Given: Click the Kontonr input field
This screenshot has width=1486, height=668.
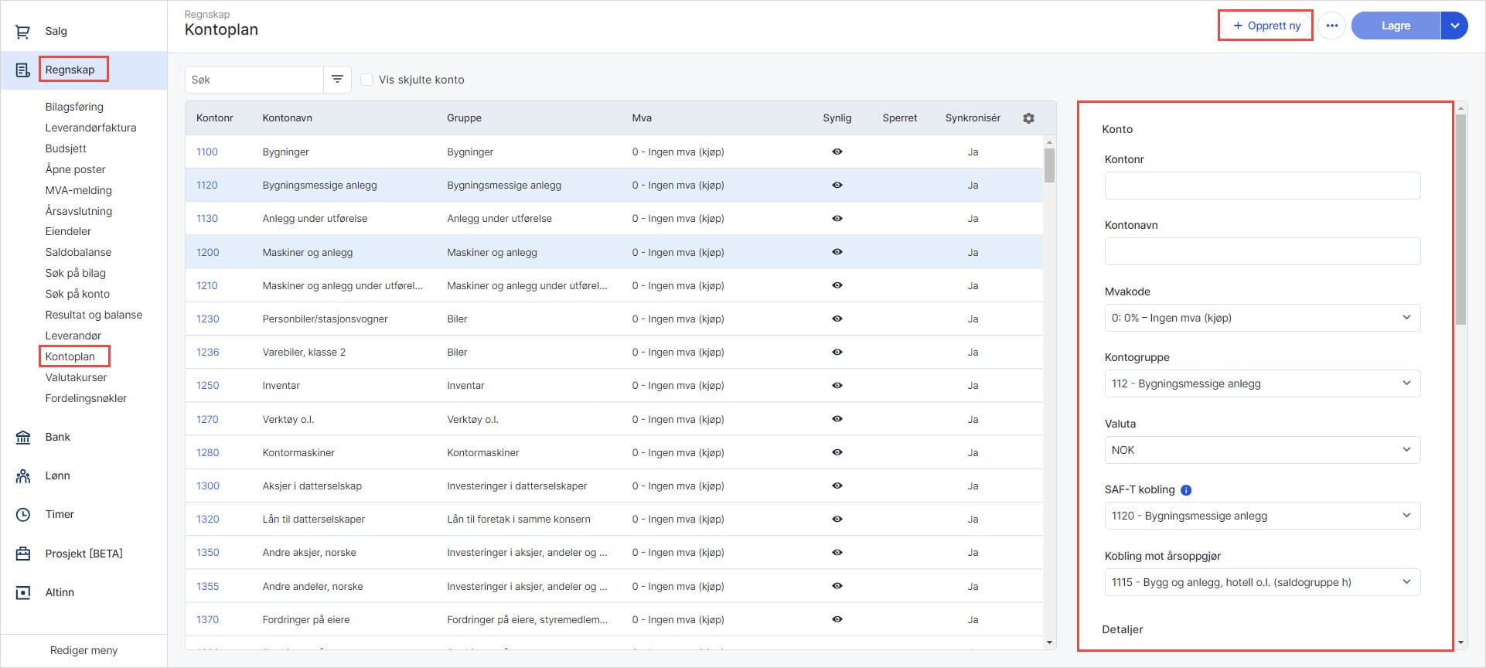Looking at the screenshot, I should point(1262,186).
